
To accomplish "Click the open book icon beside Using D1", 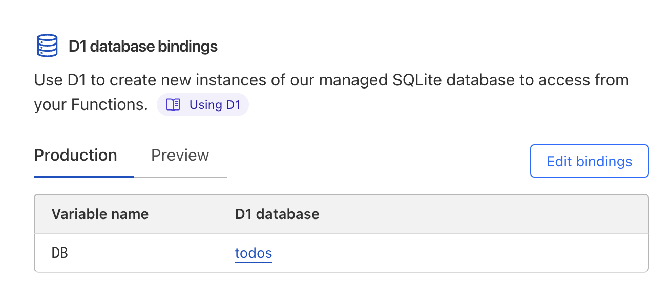I will pos(174,105).
